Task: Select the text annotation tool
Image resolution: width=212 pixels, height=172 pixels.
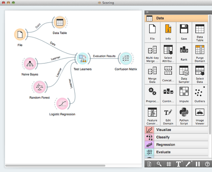Action: (x=178, y=164)
